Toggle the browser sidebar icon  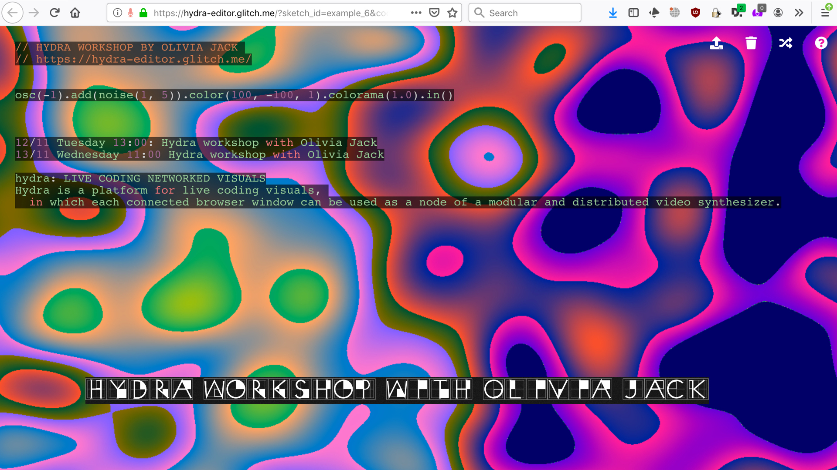pyautogui.click(x=633, y=13)
